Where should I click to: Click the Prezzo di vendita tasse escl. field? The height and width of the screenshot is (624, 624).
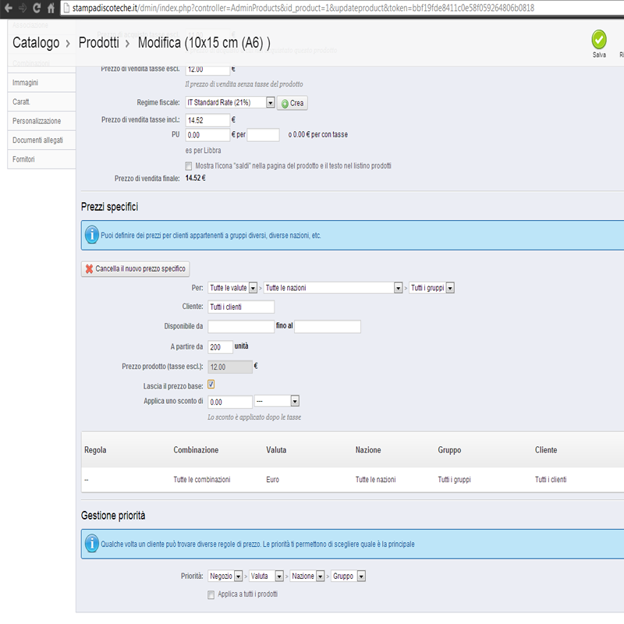click(207, 69)
